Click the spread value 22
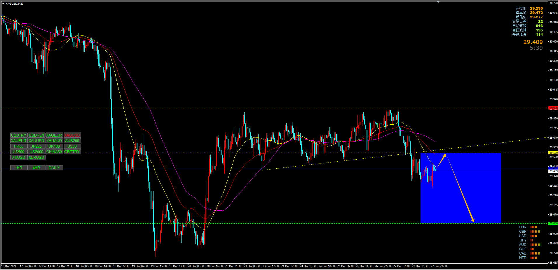The width and height of the screenshot is (558, 270). [540, 22]
